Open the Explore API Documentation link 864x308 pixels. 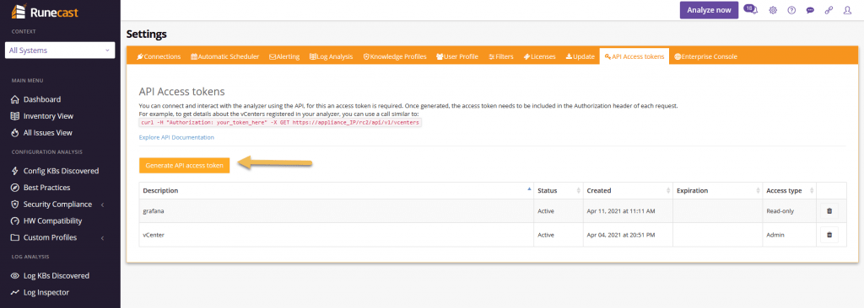coord(176,137)
